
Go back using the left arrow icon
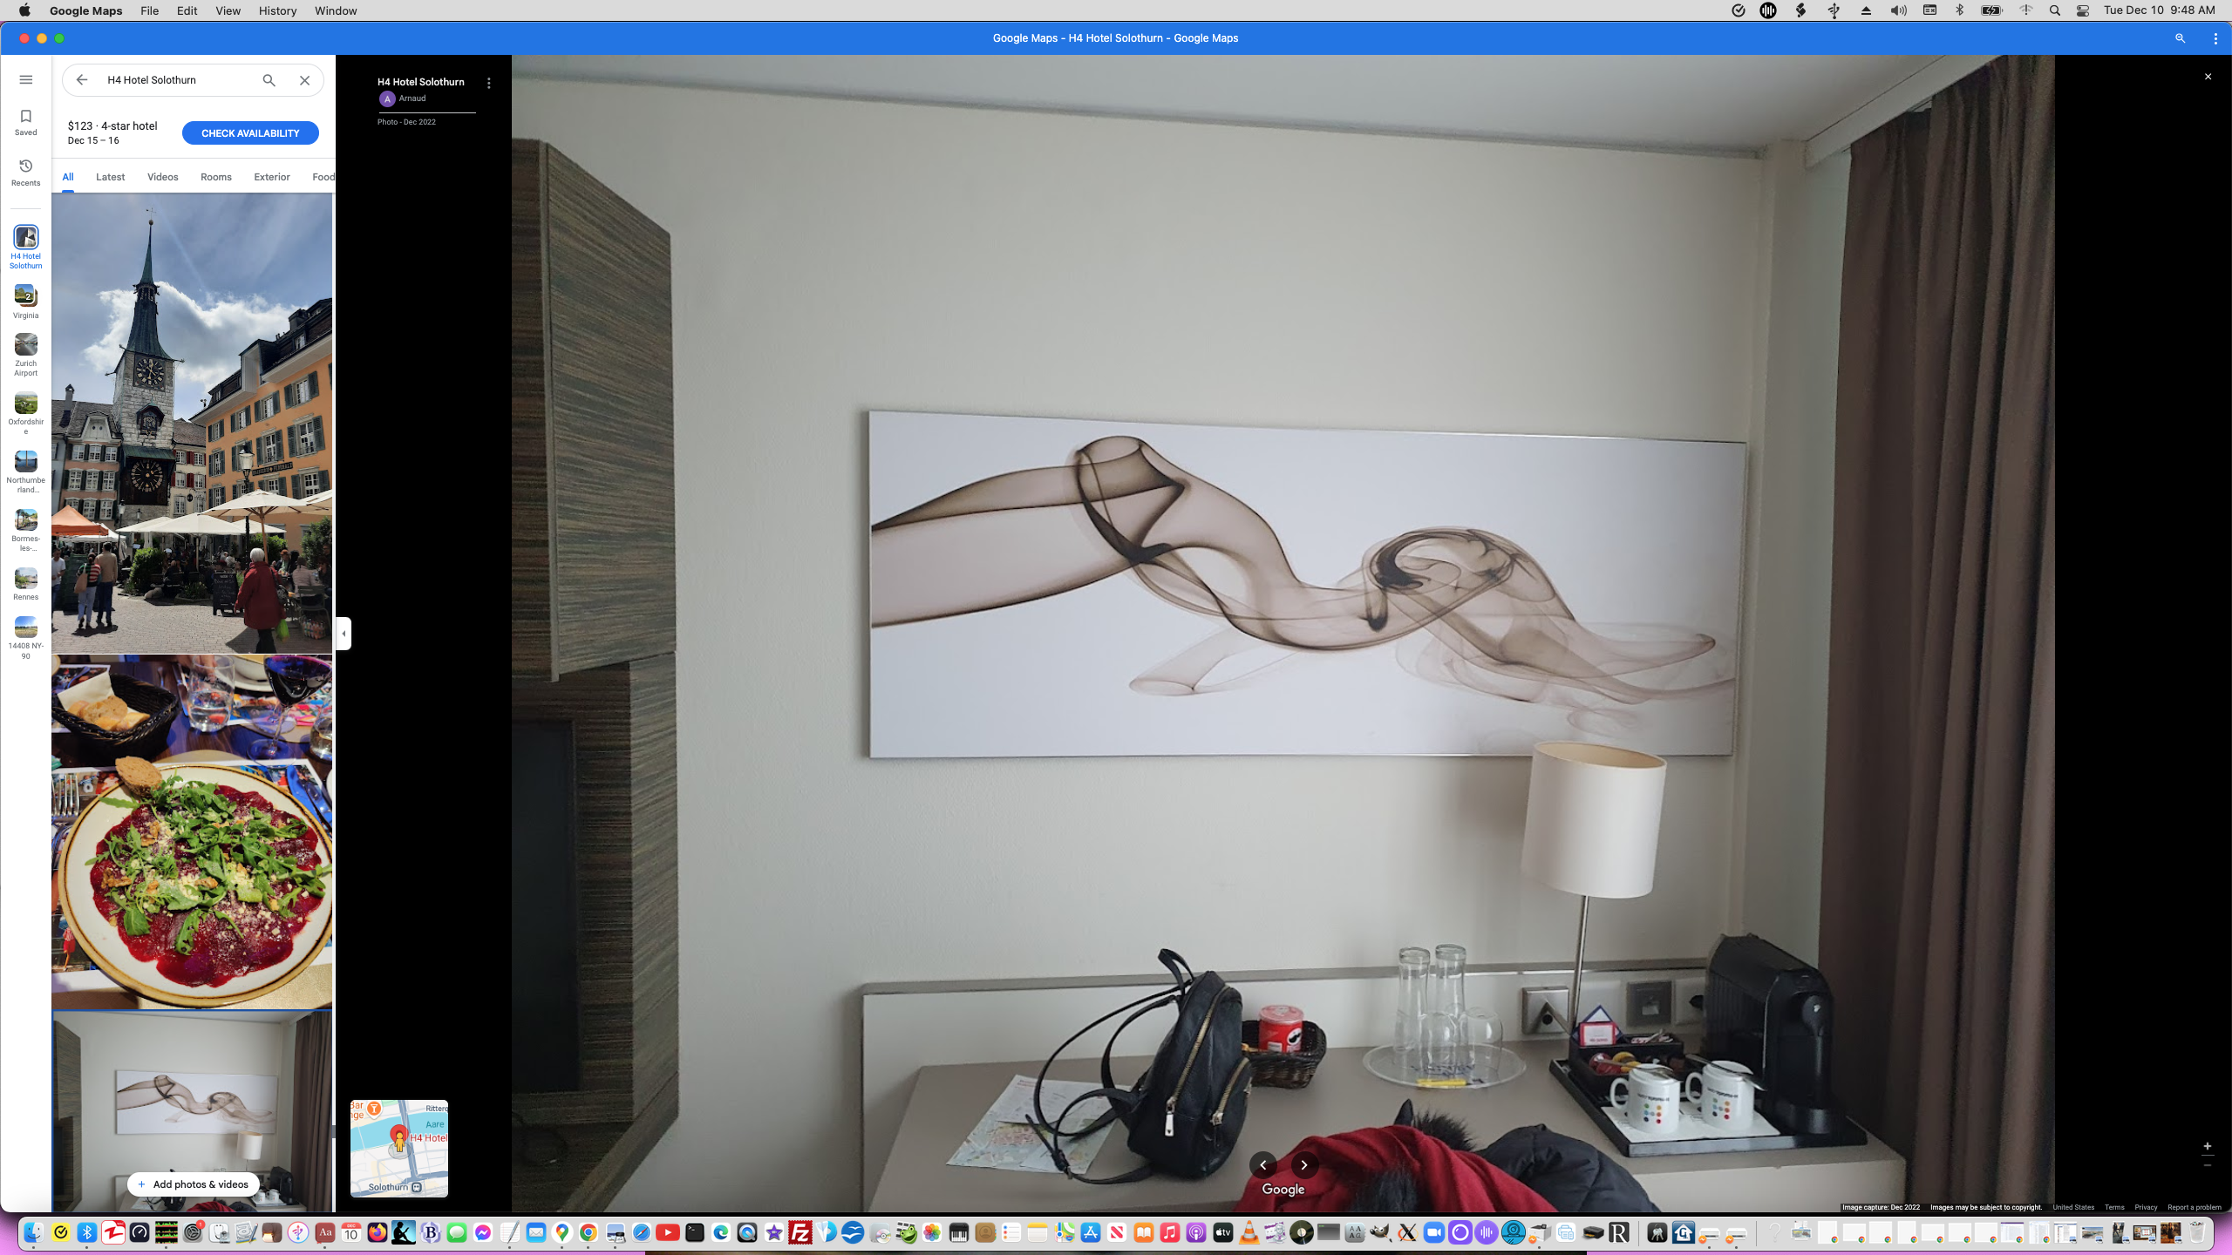(82, 80)
